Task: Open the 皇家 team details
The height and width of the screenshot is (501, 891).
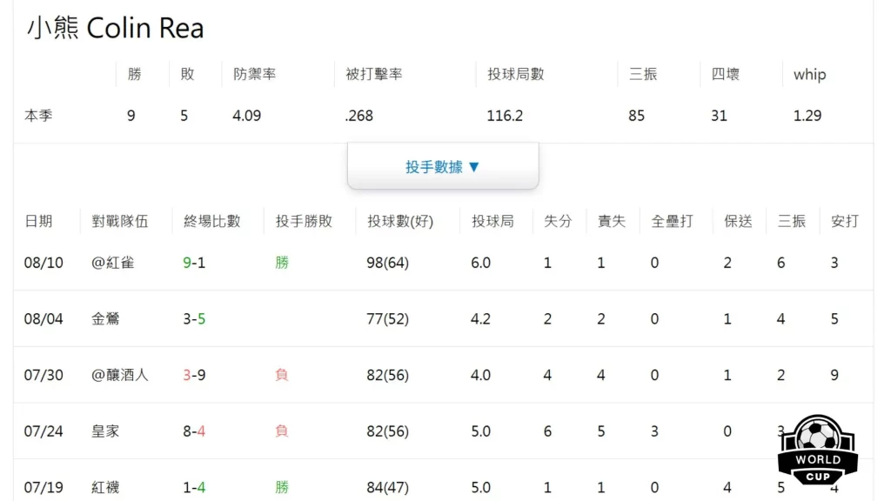Action: [x=105, y=431]
